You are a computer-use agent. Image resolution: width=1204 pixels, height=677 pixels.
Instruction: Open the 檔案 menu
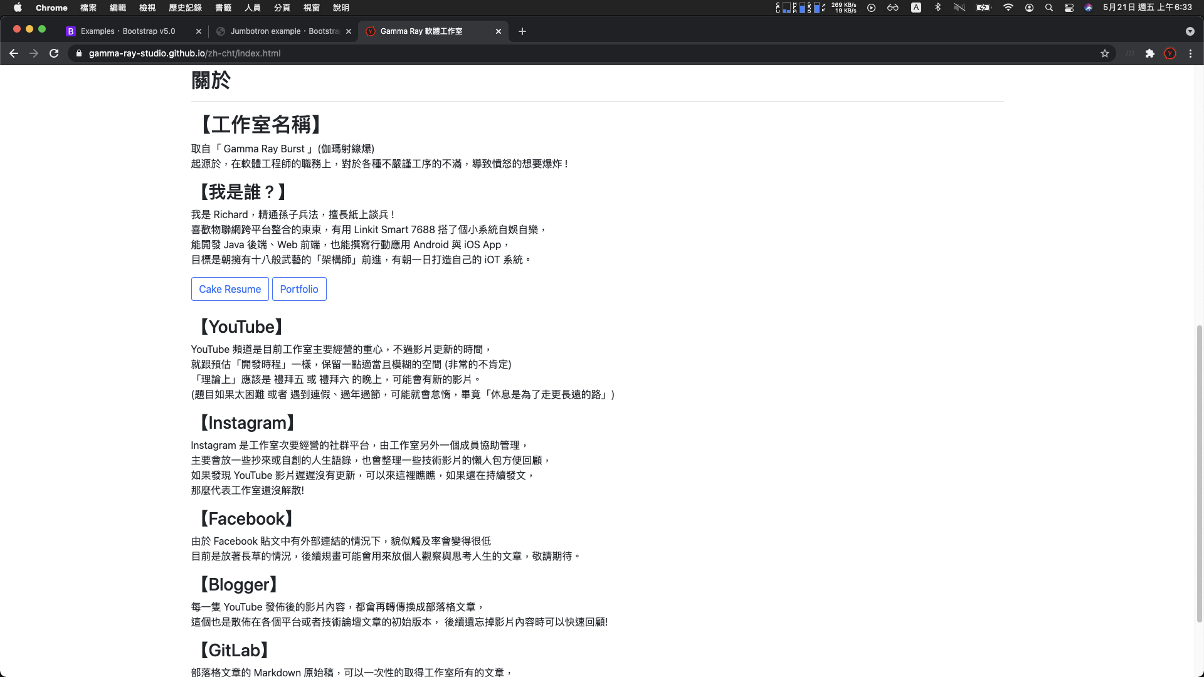[88, 8]
